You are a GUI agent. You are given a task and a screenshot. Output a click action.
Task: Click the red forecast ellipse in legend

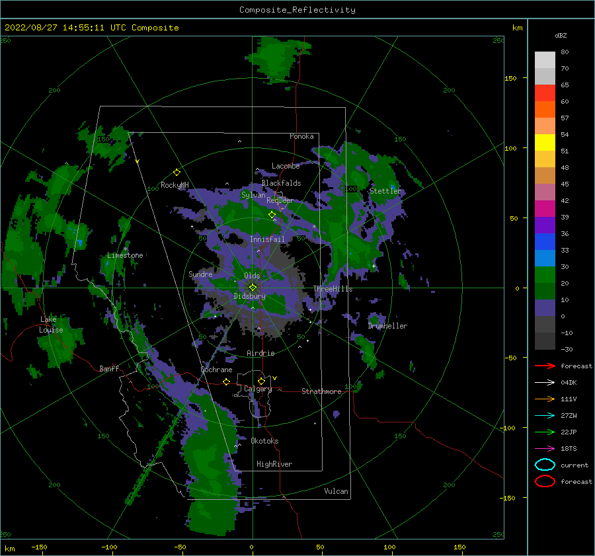click(x=545, y=481)
